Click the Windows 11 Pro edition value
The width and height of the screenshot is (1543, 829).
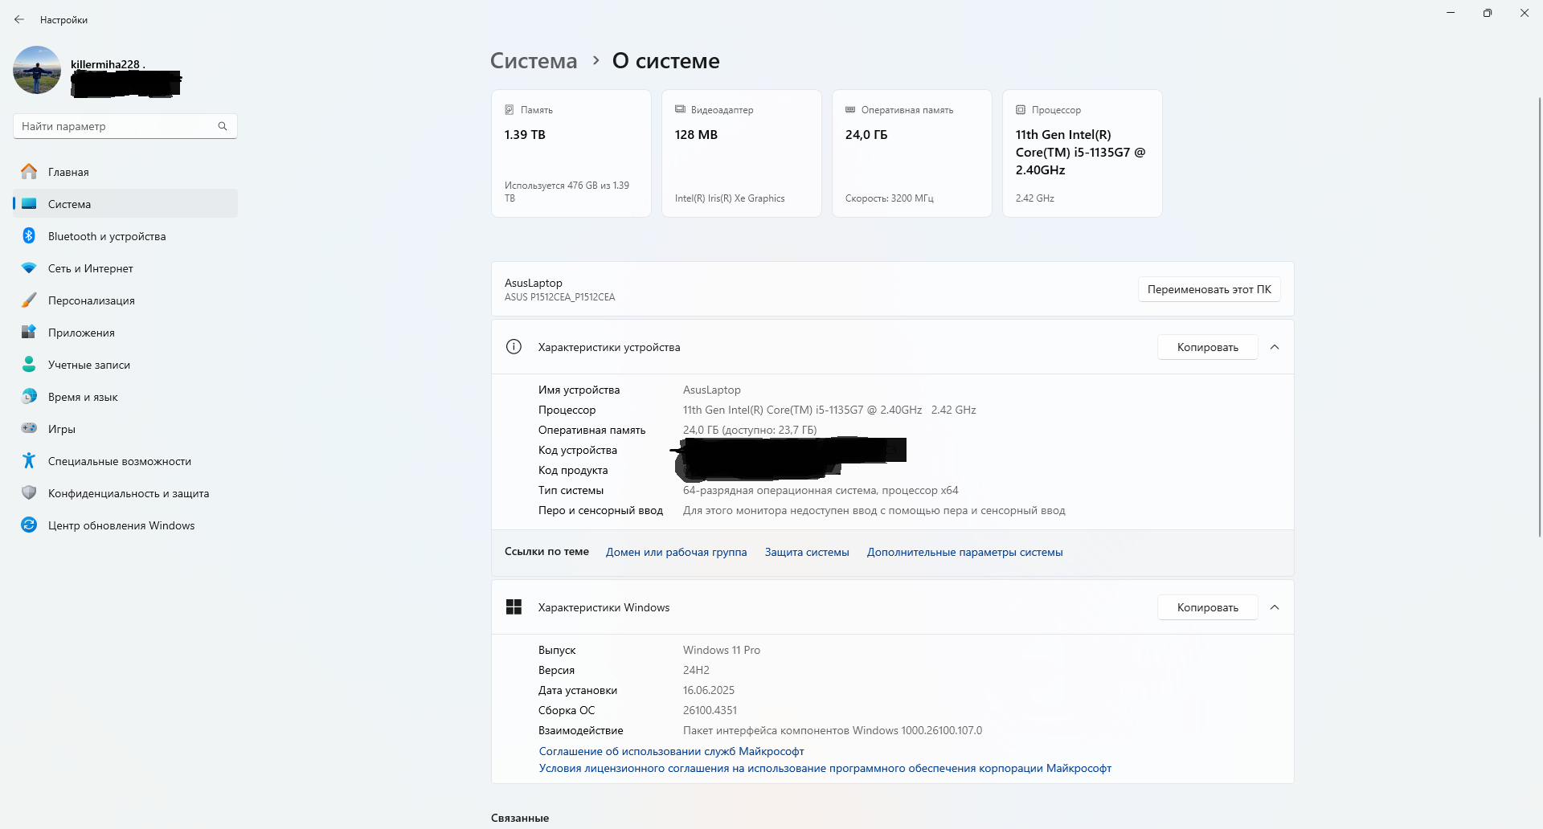pos(722,650)
